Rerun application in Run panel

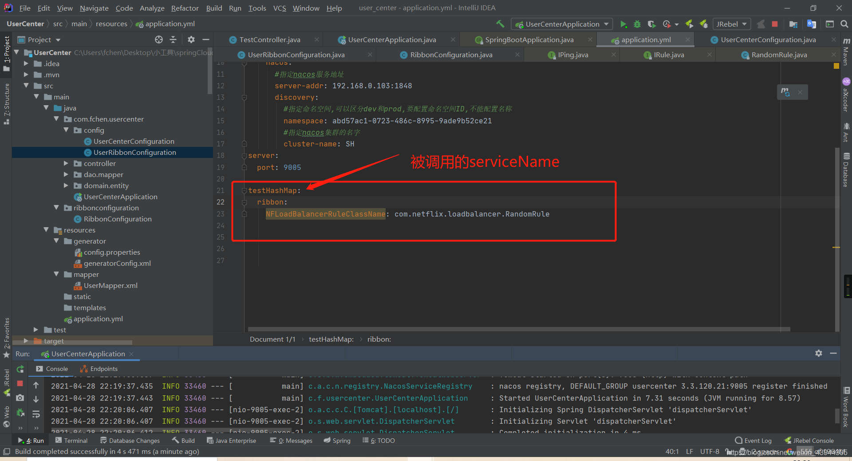20,369
